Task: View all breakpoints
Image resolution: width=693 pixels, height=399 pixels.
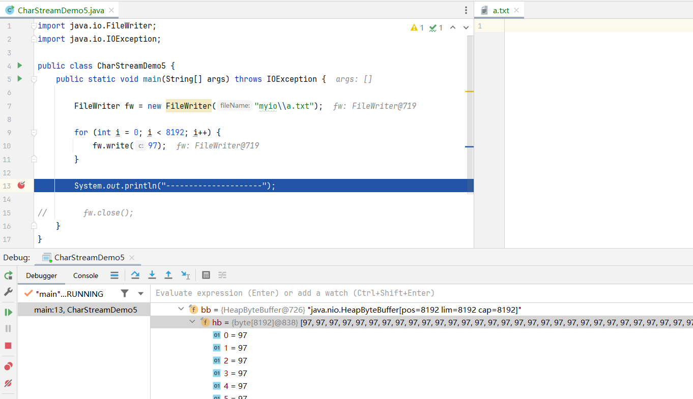Action: (x=8, y=366)
